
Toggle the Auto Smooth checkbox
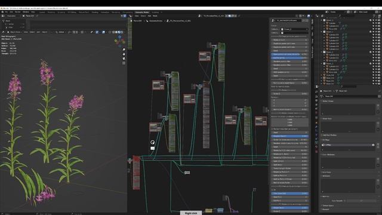[345, 201]
